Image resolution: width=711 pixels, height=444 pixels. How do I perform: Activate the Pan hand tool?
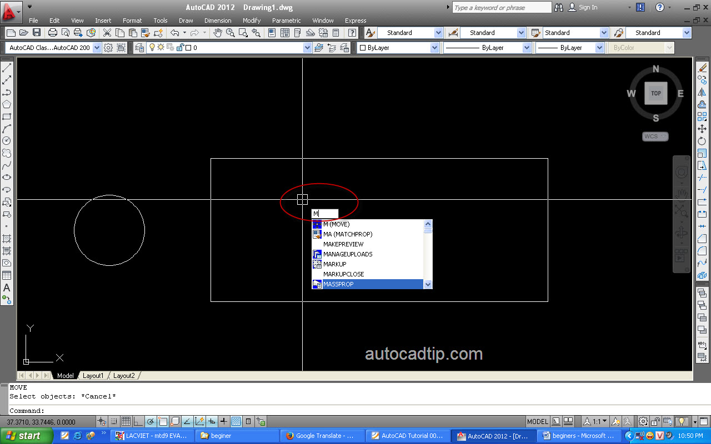tap(218, 33)
